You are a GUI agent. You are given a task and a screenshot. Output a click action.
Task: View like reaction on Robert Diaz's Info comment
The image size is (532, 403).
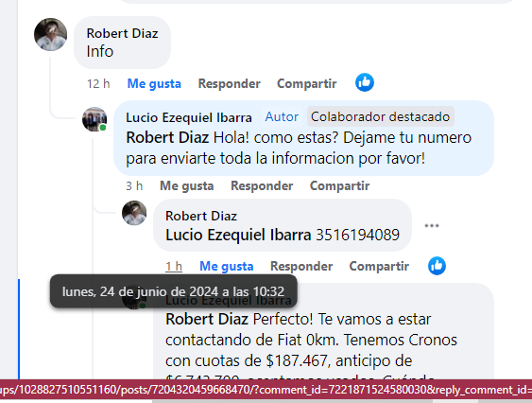365,82
